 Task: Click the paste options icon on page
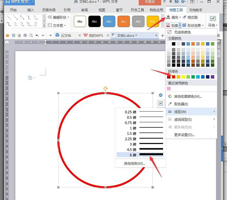point(30,78)
